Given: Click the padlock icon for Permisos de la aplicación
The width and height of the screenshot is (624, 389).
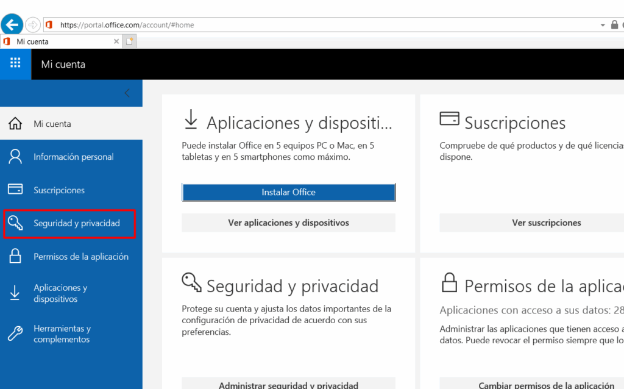Looking at the screenshot, I should click(16, 257).
